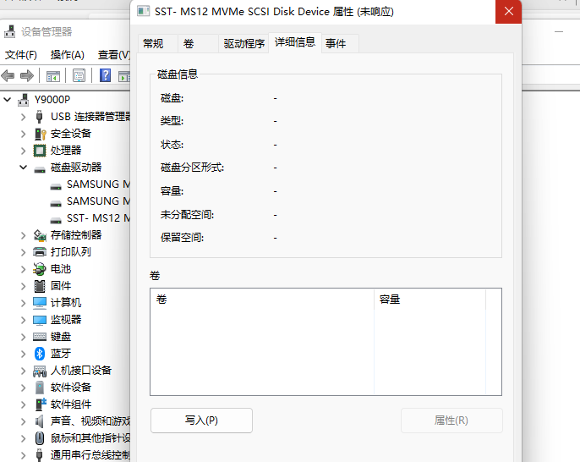The image size is (580, 462).
Task: Click the processor (处理器) chip icon
Action: [40, 150]
